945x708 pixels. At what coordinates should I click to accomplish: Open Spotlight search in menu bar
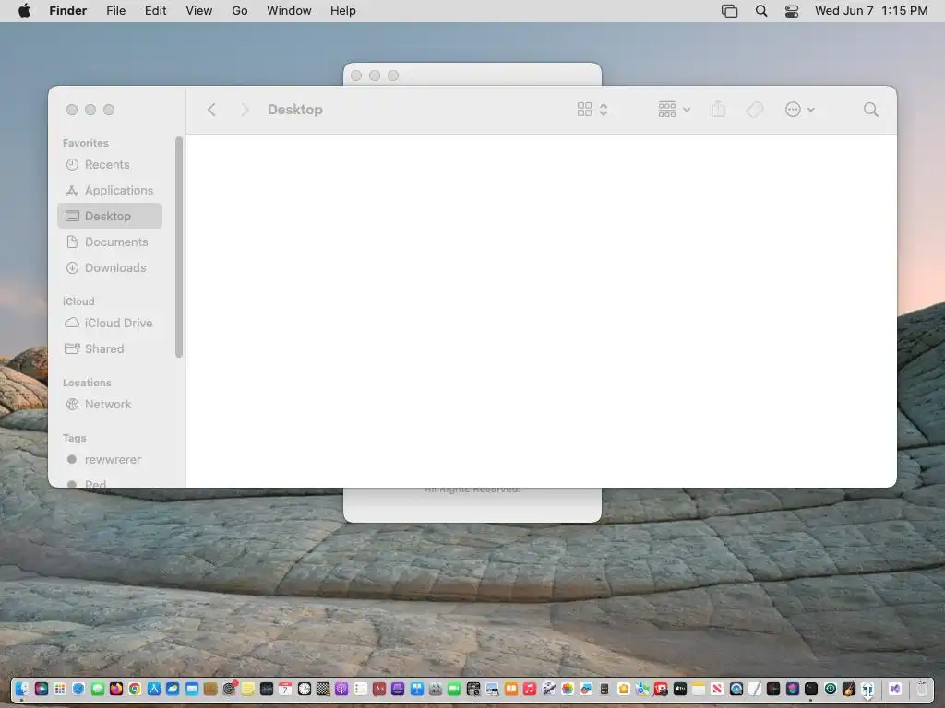pyautogui.click(x=761, y=11)
